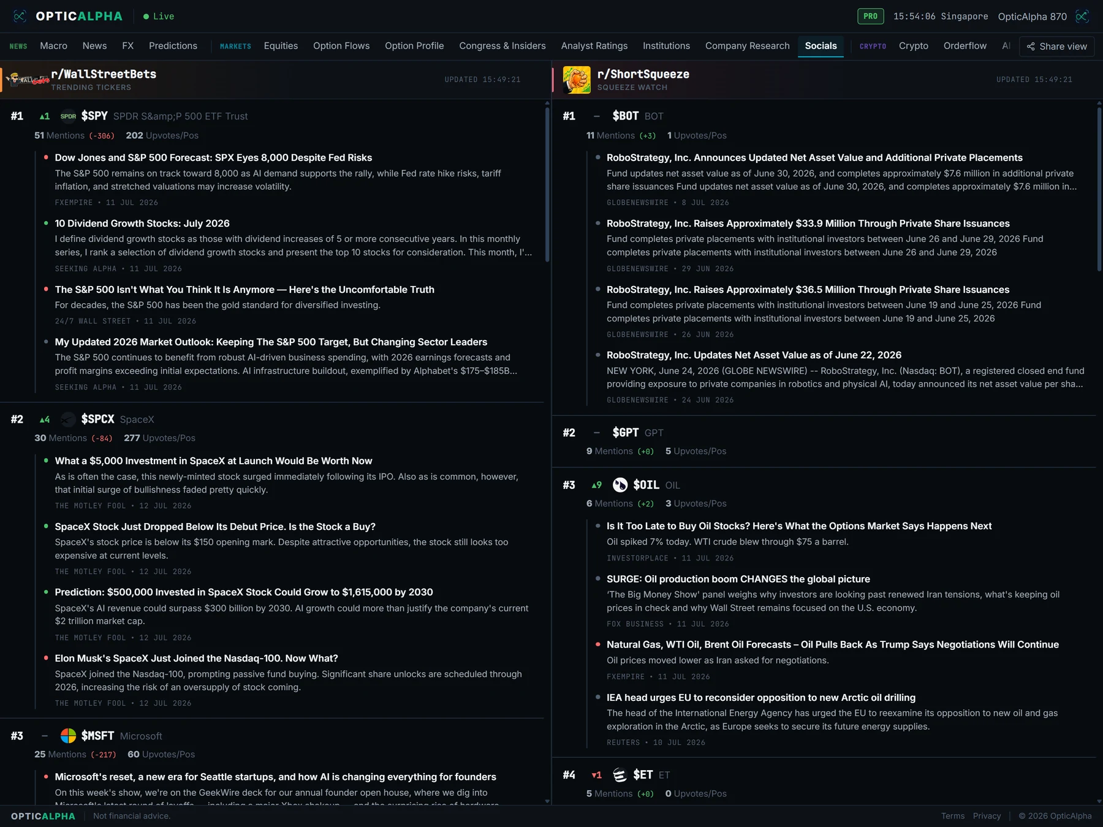Click '51 Mentions' count under $SPY

[59, 135]
